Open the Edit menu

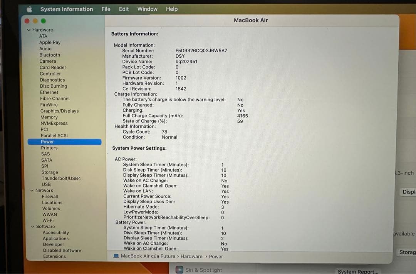(124, 9)
